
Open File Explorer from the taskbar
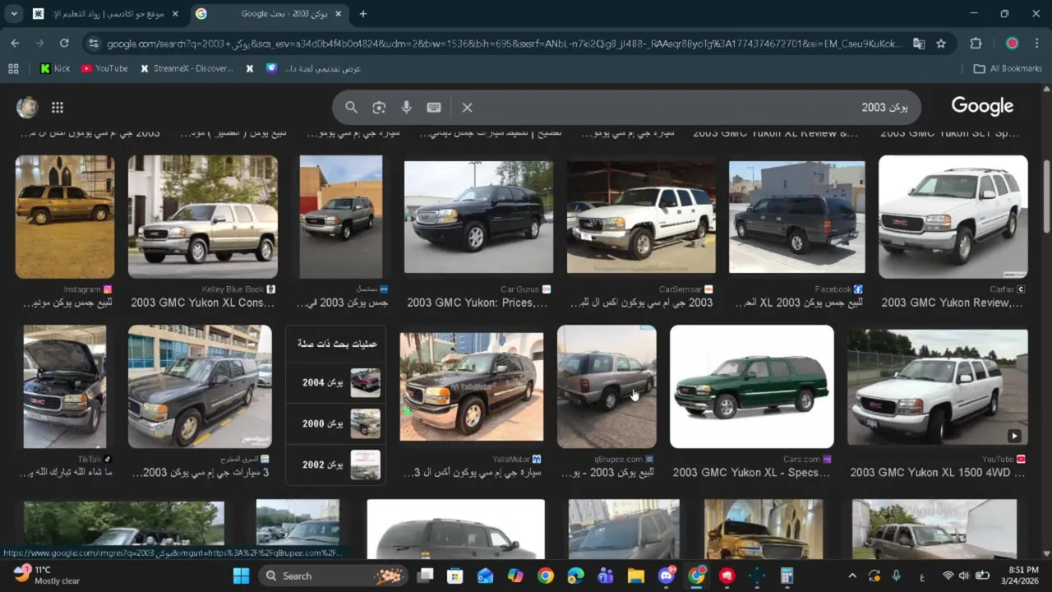[x=636, y=576]
